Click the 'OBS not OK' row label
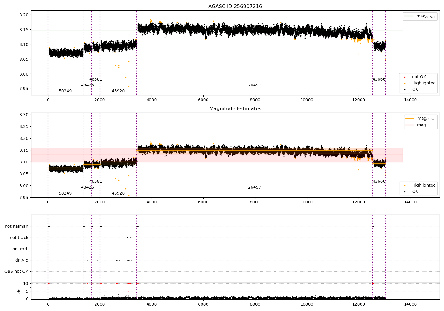This screenshot has width=444, height=311. pos(16,272)
